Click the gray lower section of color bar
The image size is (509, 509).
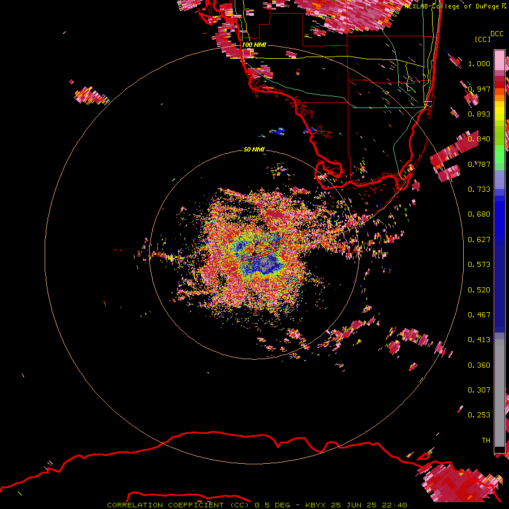pos(499,393)
